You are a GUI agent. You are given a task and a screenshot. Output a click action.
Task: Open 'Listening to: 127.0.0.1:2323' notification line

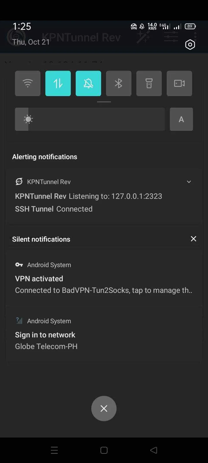(115, 196)
